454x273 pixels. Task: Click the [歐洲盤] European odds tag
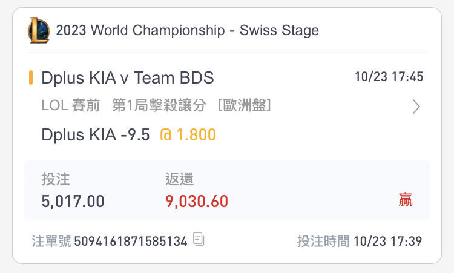coord(245,105)
